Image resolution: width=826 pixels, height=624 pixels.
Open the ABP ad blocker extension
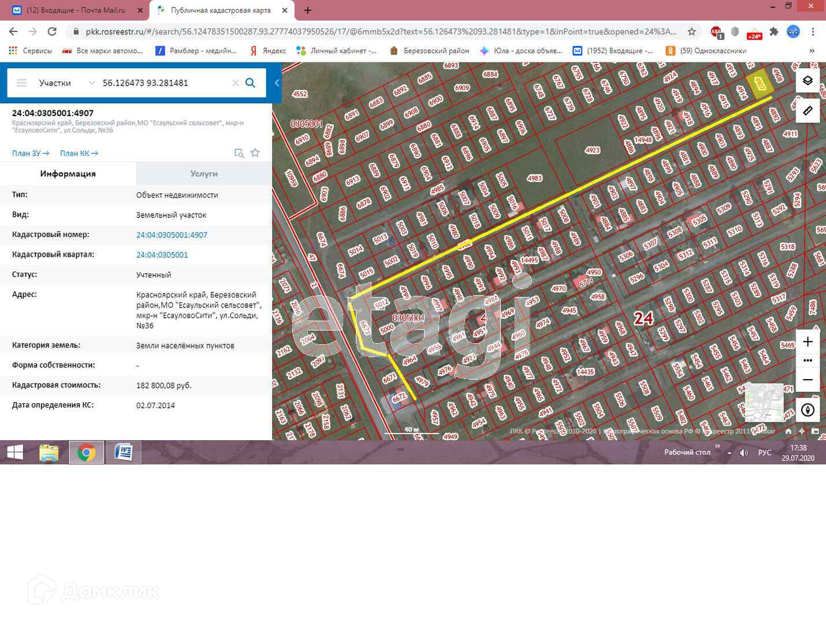point(716,32)
